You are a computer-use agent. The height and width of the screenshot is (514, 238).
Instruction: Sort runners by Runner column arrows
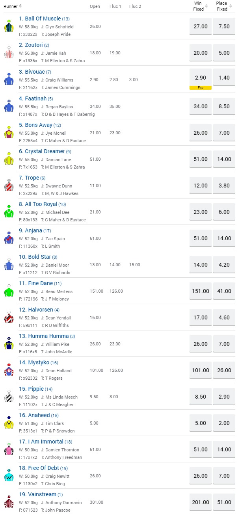tap(20, 6)
